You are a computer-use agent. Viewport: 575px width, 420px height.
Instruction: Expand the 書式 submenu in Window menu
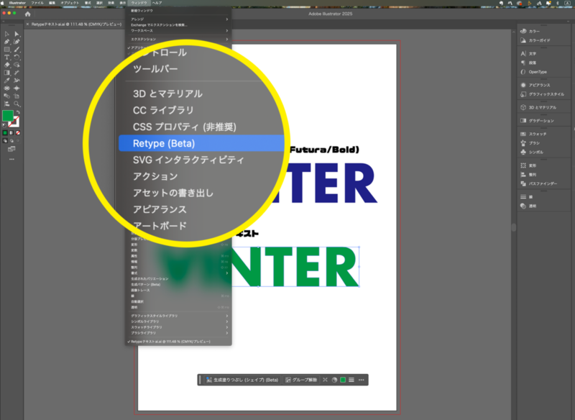[x=178, y=273]
